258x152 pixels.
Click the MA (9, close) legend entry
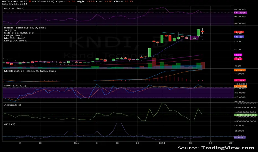(14, 35)
